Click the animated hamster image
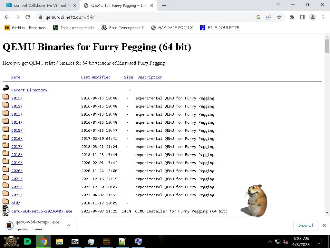The image size is (330, 248). point(255,201)
